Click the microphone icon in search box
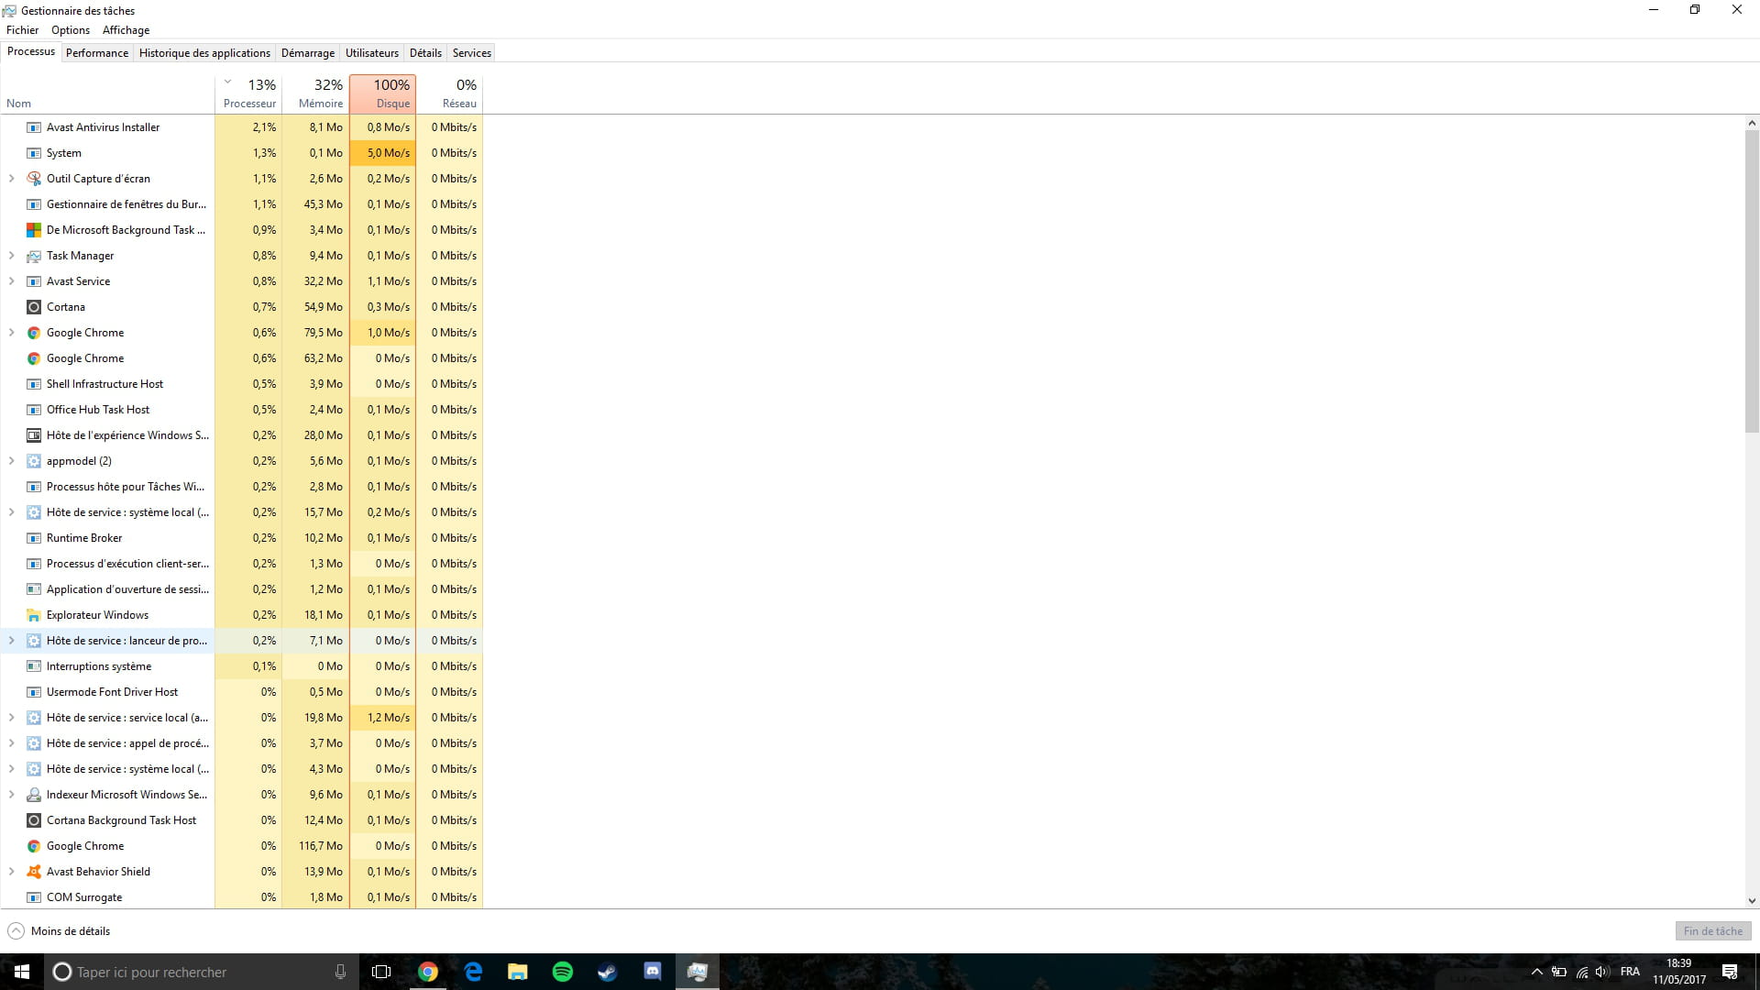Screen dimensions: 1760x990 click(340, 972)
